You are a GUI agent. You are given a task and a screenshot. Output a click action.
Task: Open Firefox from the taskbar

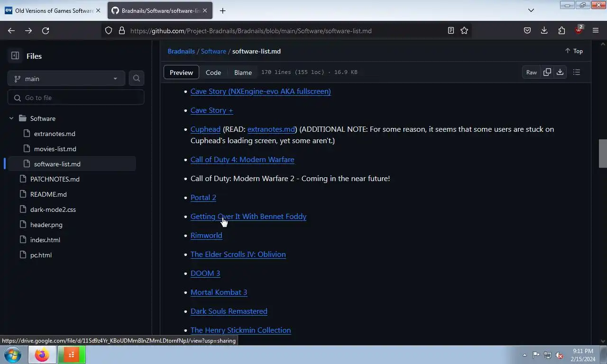pyautogui.click(x=42, y=355)
